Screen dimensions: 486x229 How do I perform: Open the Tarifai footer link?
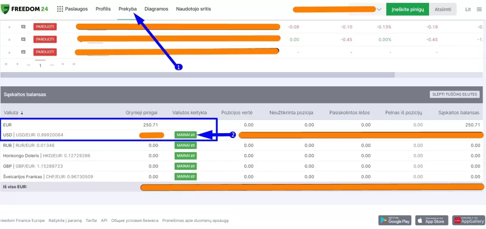click(92, 220)
